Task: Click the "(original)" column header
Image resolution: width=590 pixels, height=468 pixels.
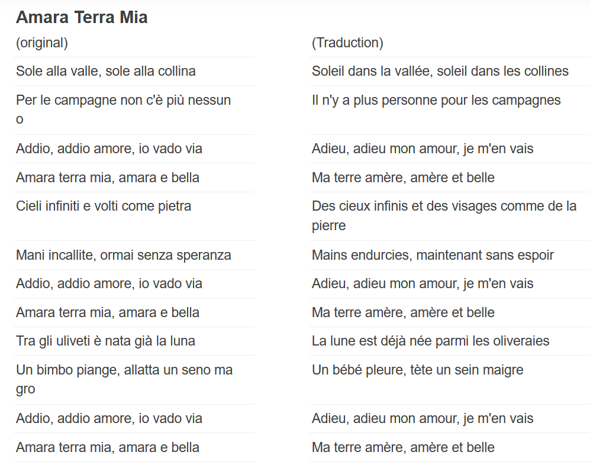Action: 42,43
